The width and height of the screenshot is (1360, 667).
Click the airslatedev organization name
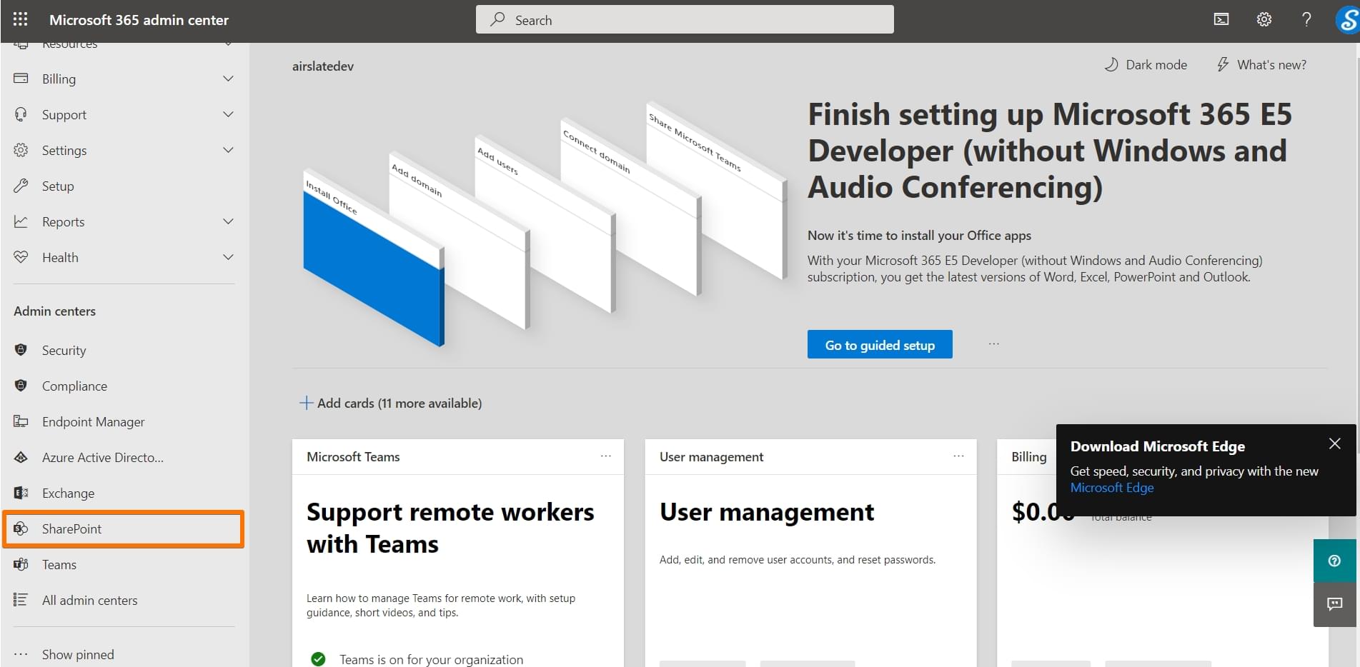pos(323,66)
